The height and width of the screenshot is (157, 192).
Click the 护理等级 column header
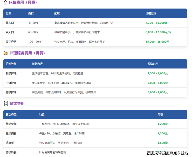coord(11,64)
